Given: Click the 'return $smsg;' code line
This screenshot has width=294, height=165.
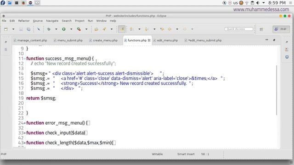Looking at the screenshot, I should tap(41, 98).
